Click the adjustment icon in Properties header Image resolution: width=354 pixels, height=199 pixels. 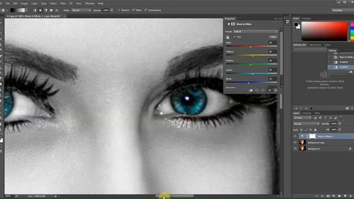pyautogui.click(x=228, y=24)
